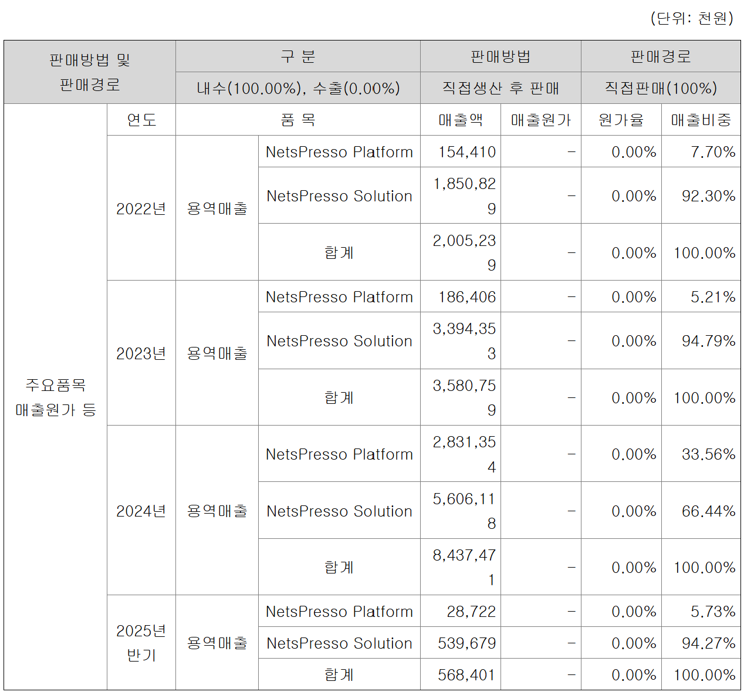
Task: Click the 판매방법 column header
Action: click(500, 56)
